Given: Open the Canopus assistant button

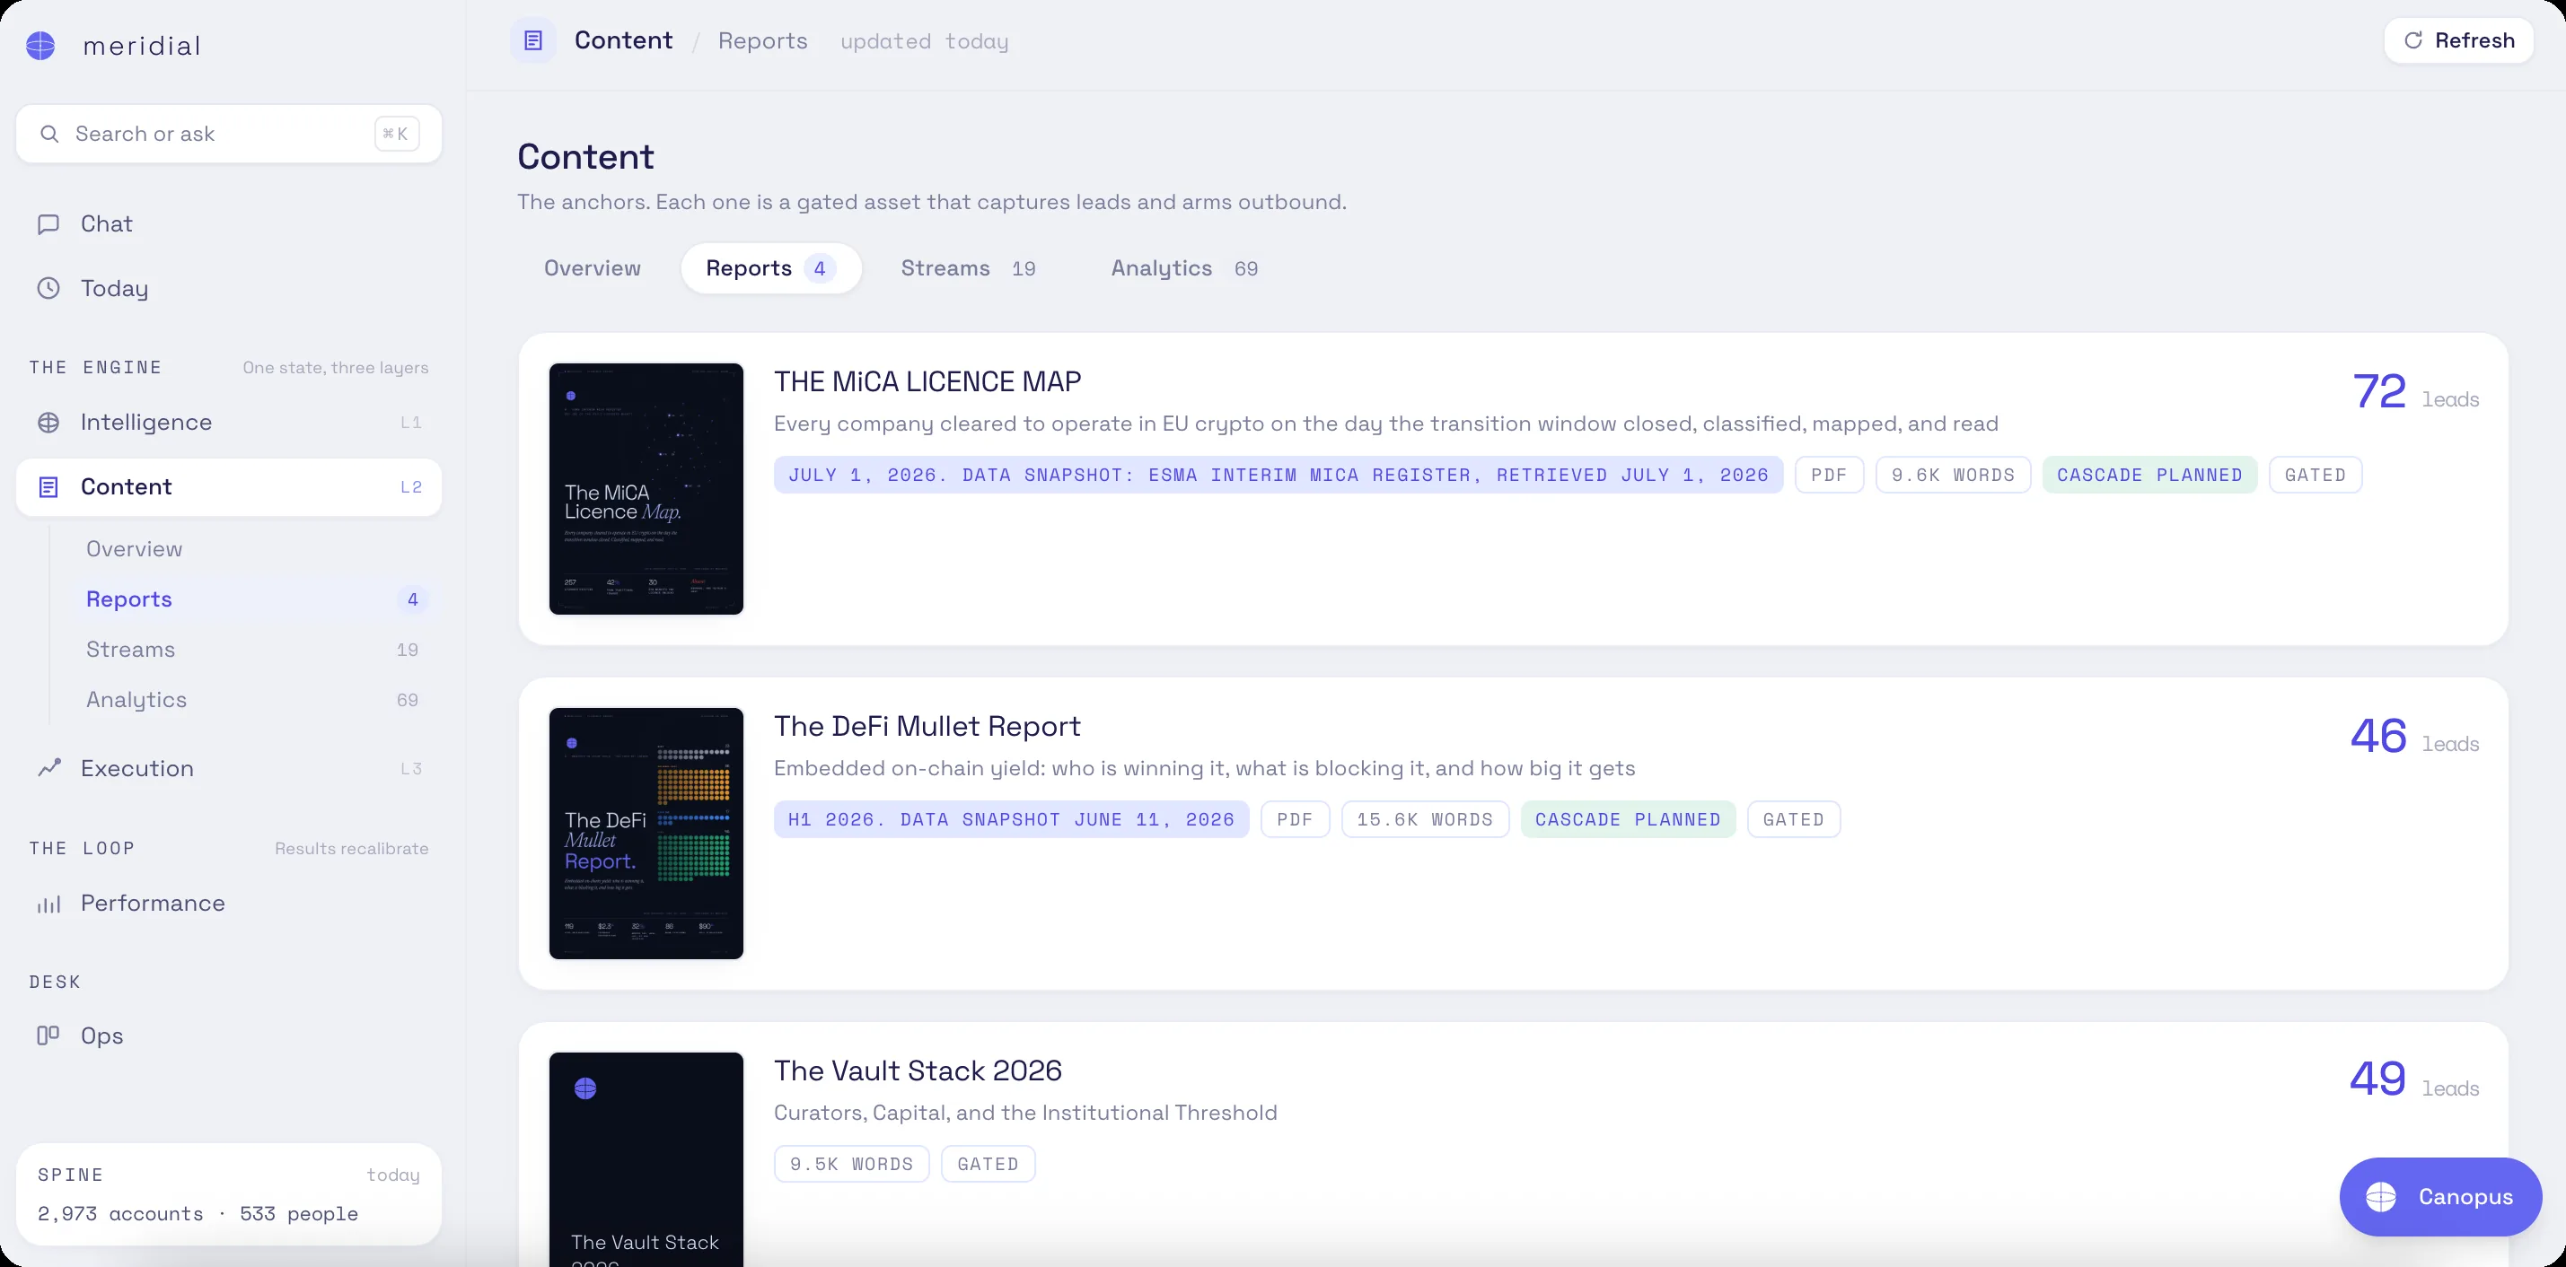Looking at the screenshot, I should tap(2440, 1196).
